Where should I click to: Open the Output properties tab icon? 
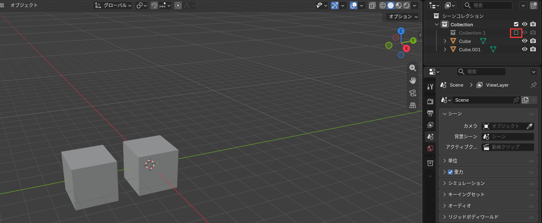[x=430, y=113]
